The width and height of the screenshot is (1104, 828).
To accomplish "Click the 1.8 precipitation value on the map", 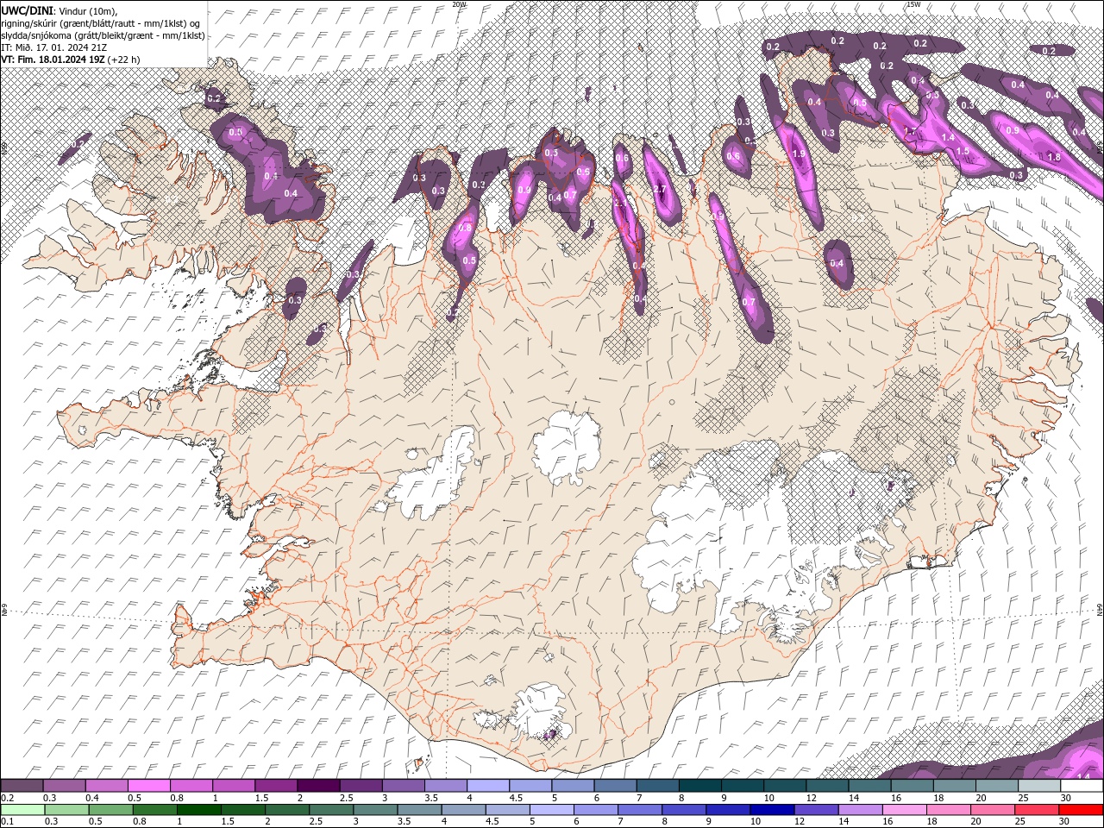I will tap(1053, 157).
